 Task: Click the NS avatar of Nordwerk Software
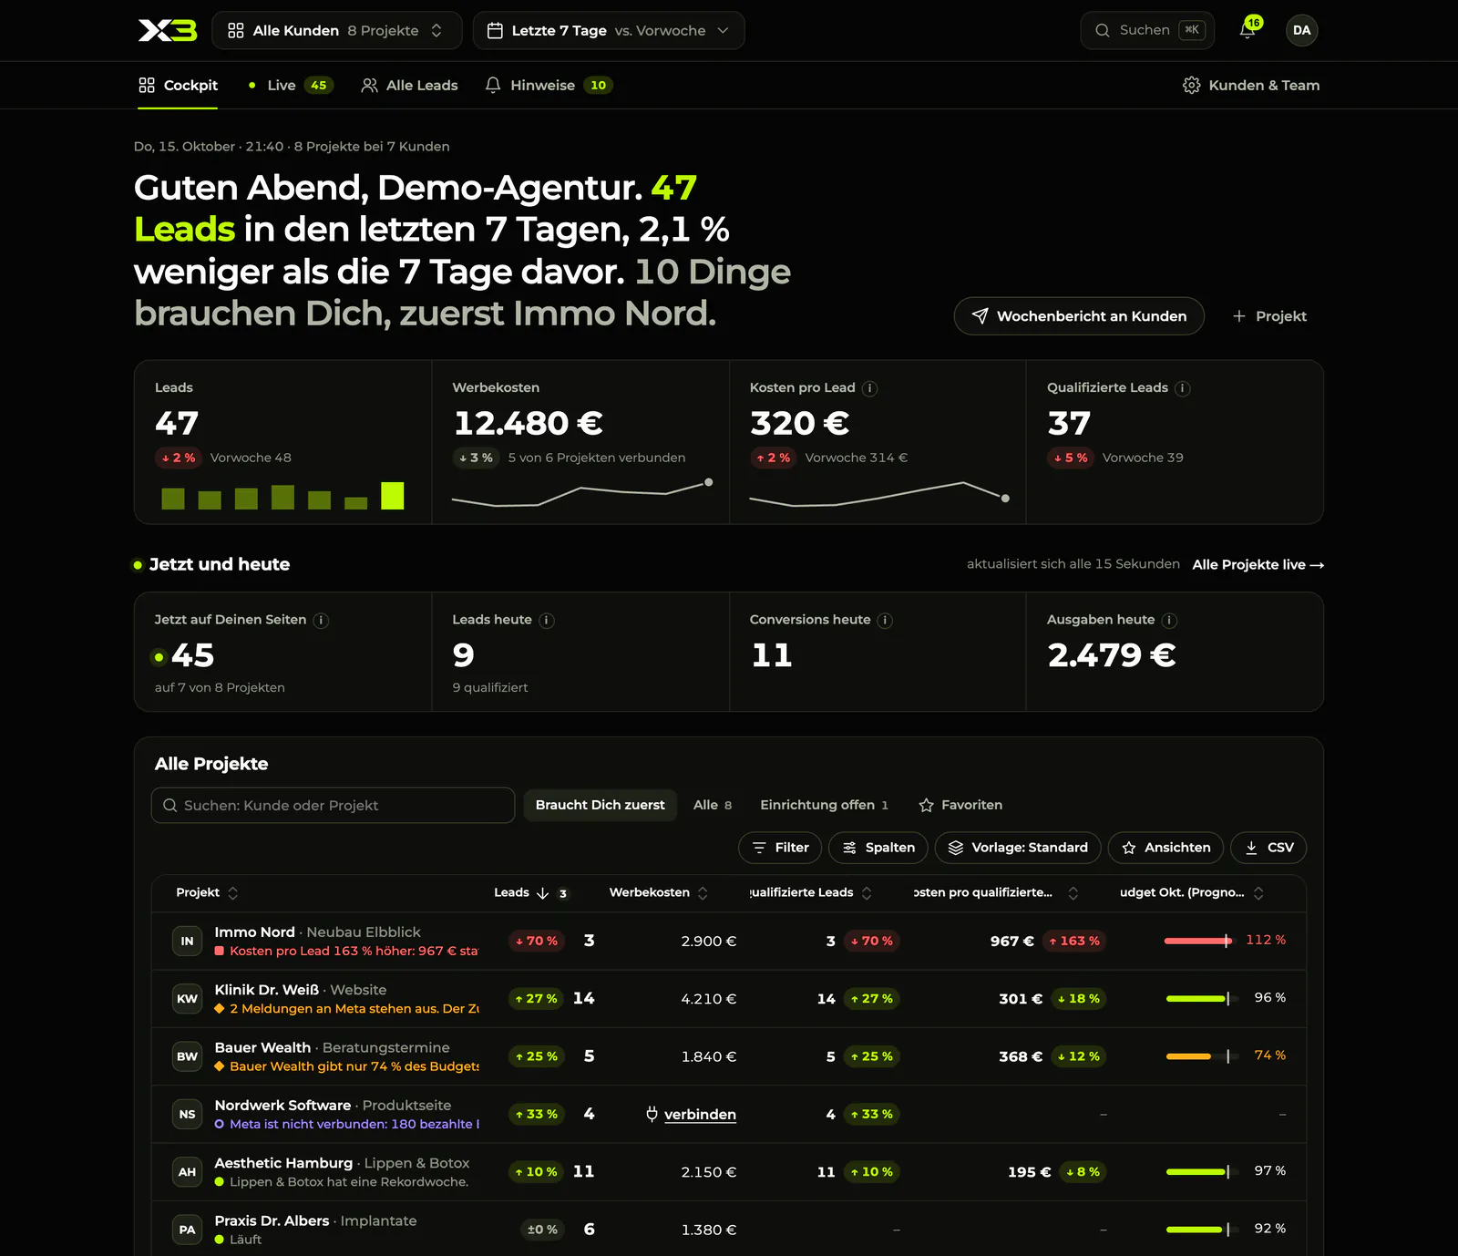[187, 1114]
